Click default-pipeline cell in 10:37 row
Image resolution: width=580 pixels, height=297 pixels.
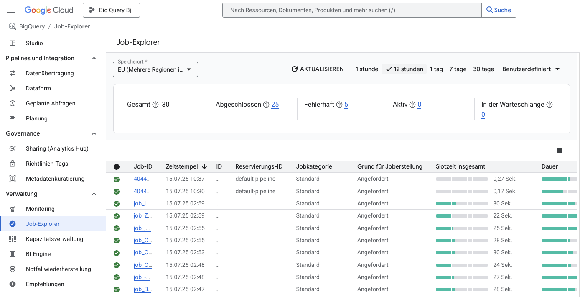pos(255,179)
